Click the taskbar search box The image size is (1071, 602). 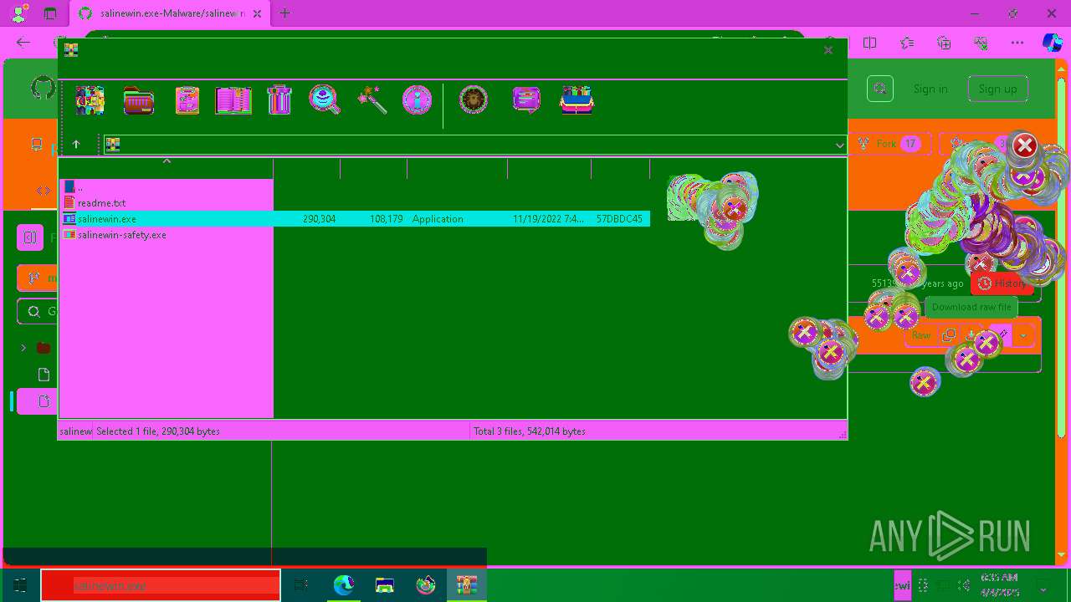pos(161,585)
